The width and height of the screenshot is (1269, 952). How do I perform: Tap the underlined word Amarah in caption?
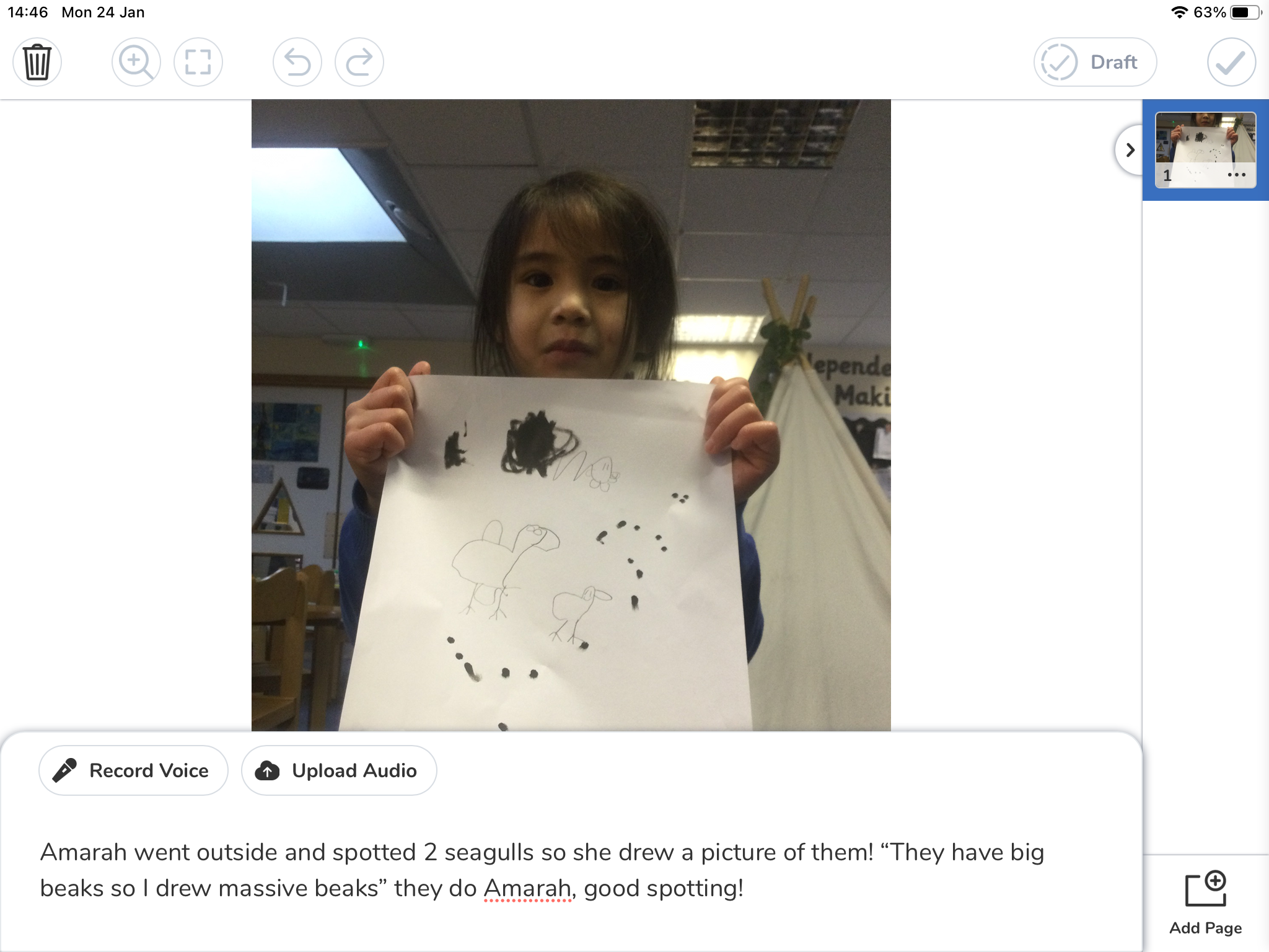pyautogui.click(x=527, y=889)
